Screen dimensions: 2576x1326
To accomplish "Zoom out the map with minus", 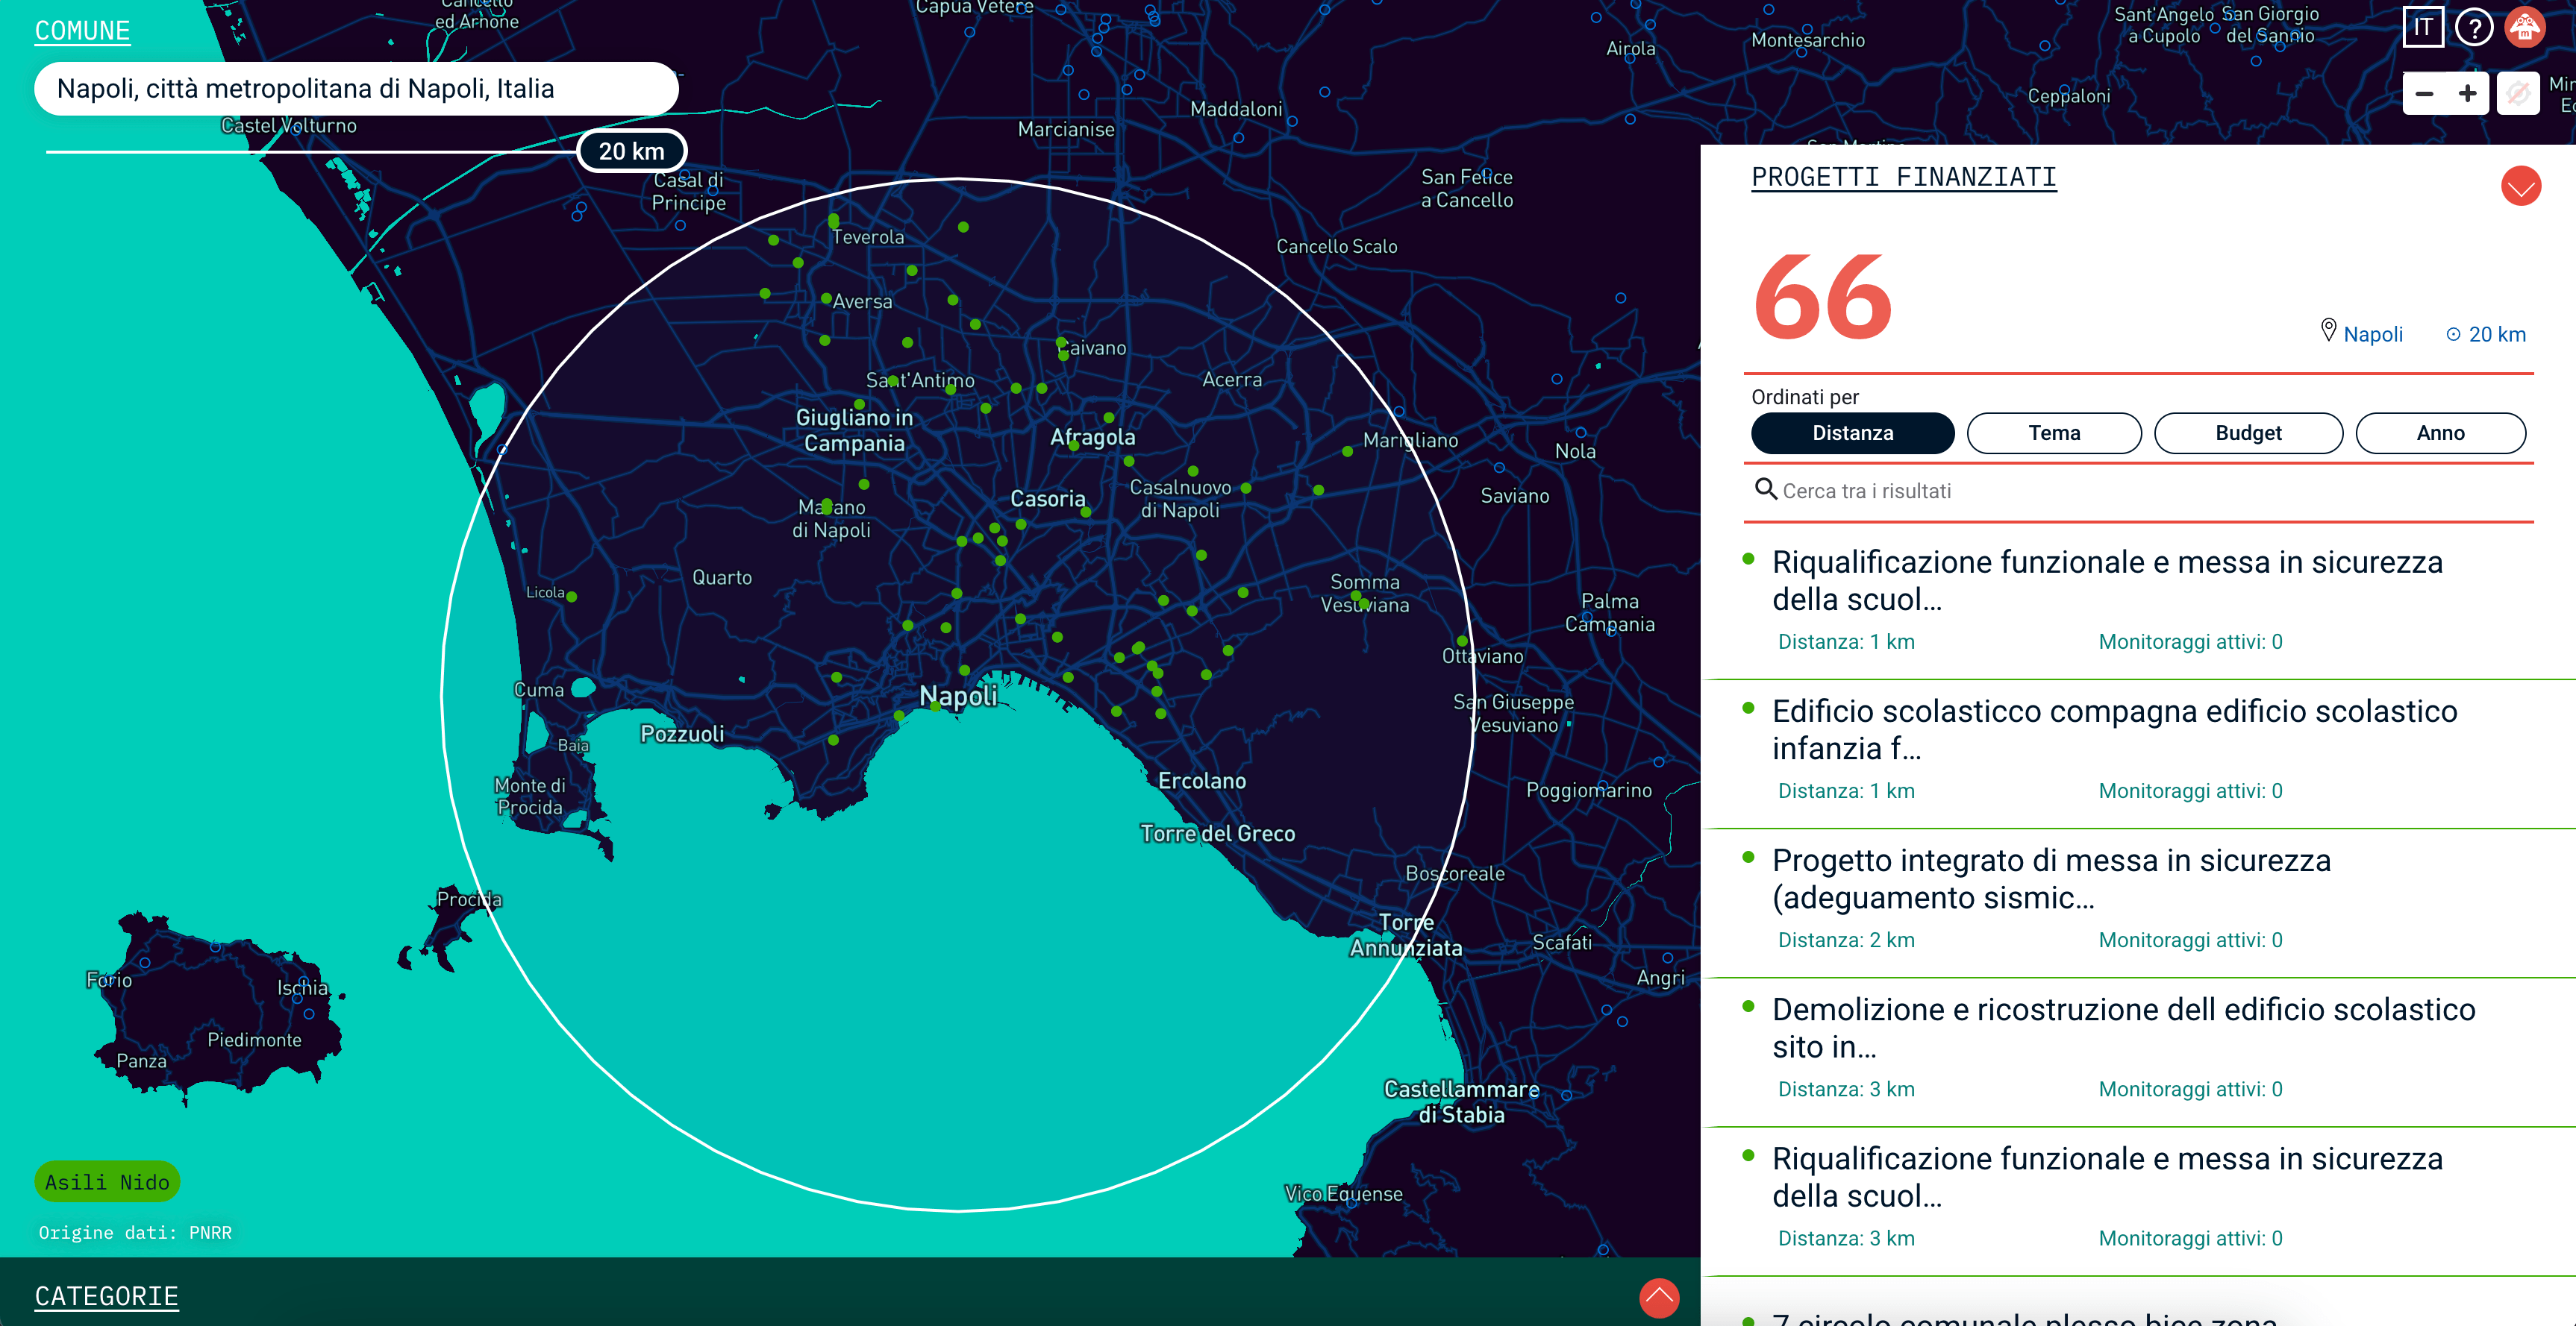I will [2424, 94].
